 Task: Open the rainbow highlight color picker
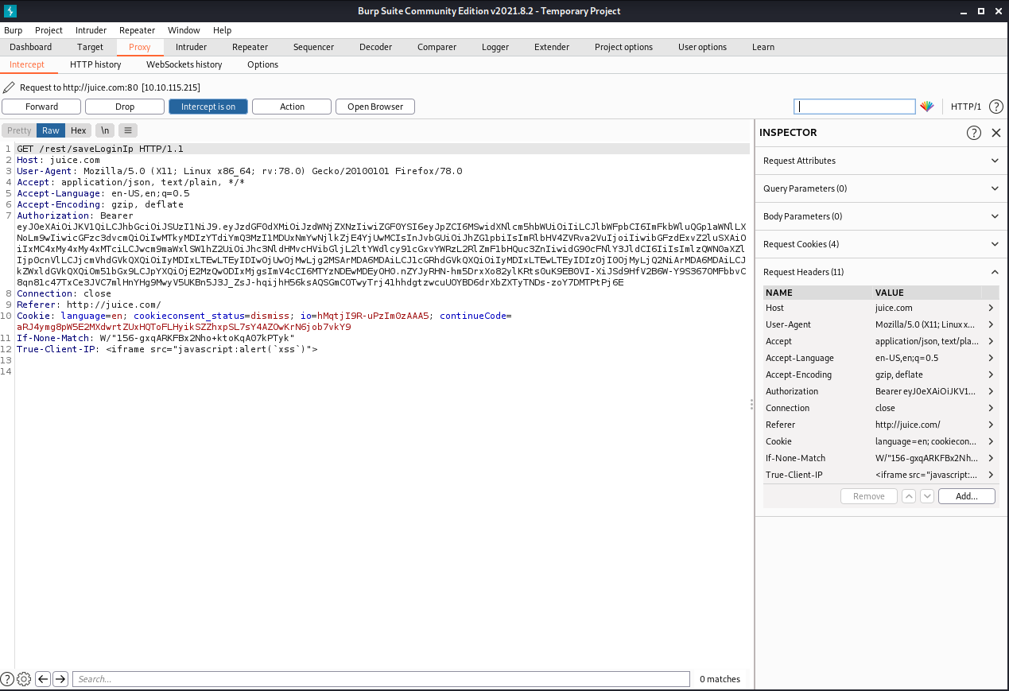(x=927, y=107)
